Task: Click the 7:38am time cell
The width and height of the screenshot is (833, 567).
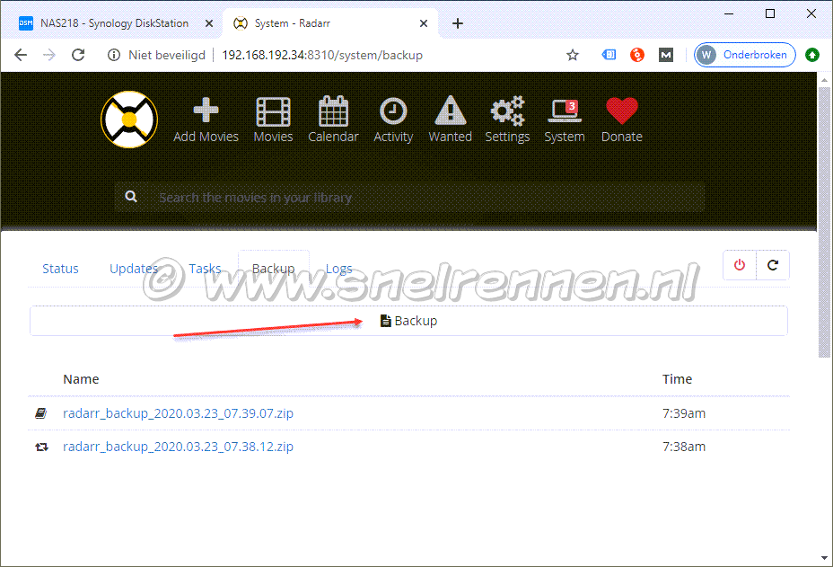Action: click(x=684, y=447)
